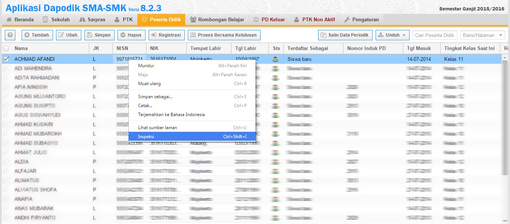Viewport: 510px width, 224px height.
Task: Sort by Tempat Lahir column header
Action: (209, 48)
